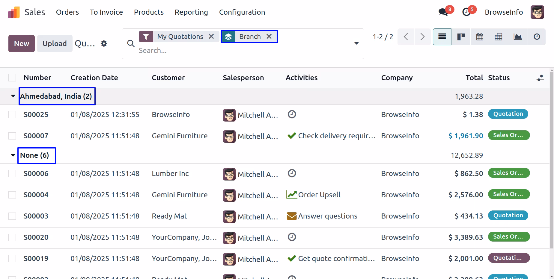Image resolution: width=554 pixels, height=279 pixels.
Task: Open the gear actions menu near Quotations
Action: pos(104,44)
